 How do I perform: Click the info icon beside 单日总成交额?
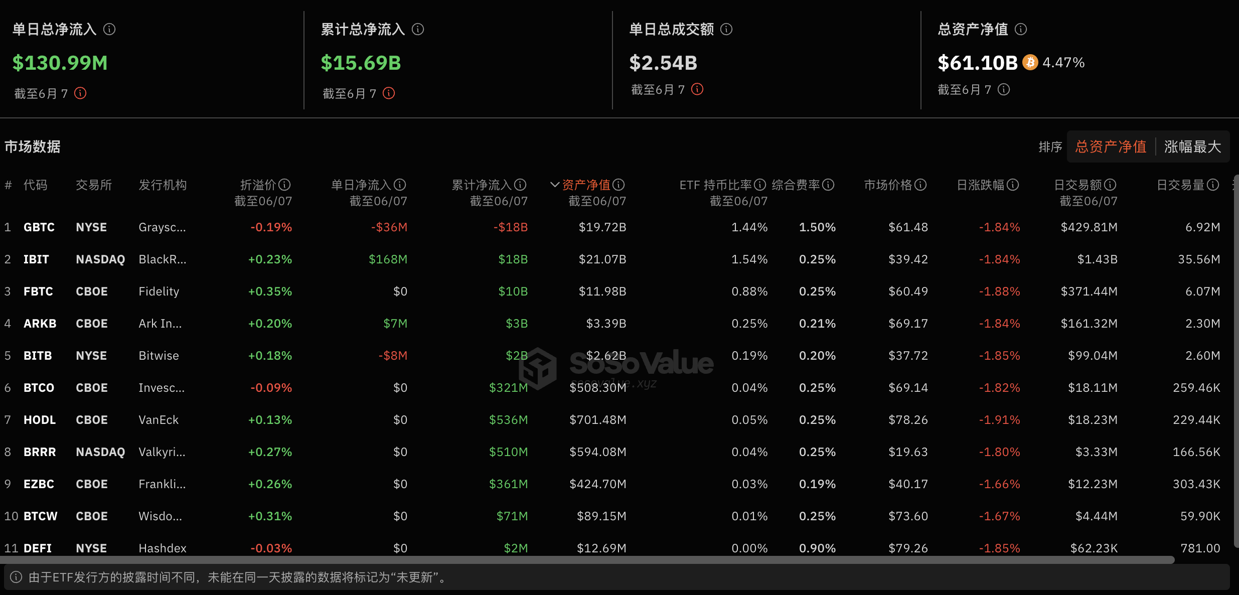(x=726, y=29)
